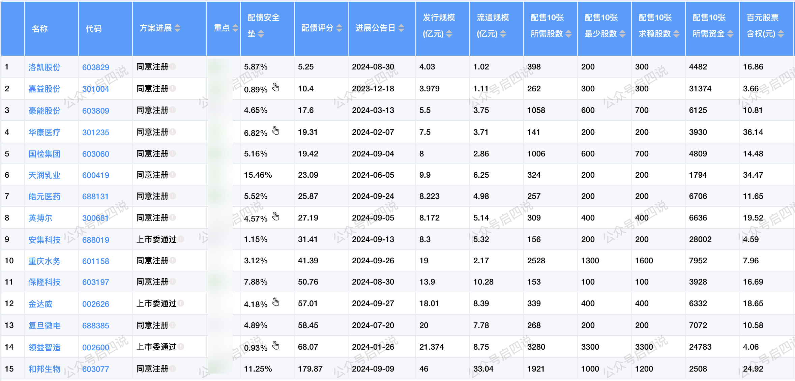
Task: Sort by 配债评分 using its sort arrows
Action: pyautogui.click(x=339, y=28)
